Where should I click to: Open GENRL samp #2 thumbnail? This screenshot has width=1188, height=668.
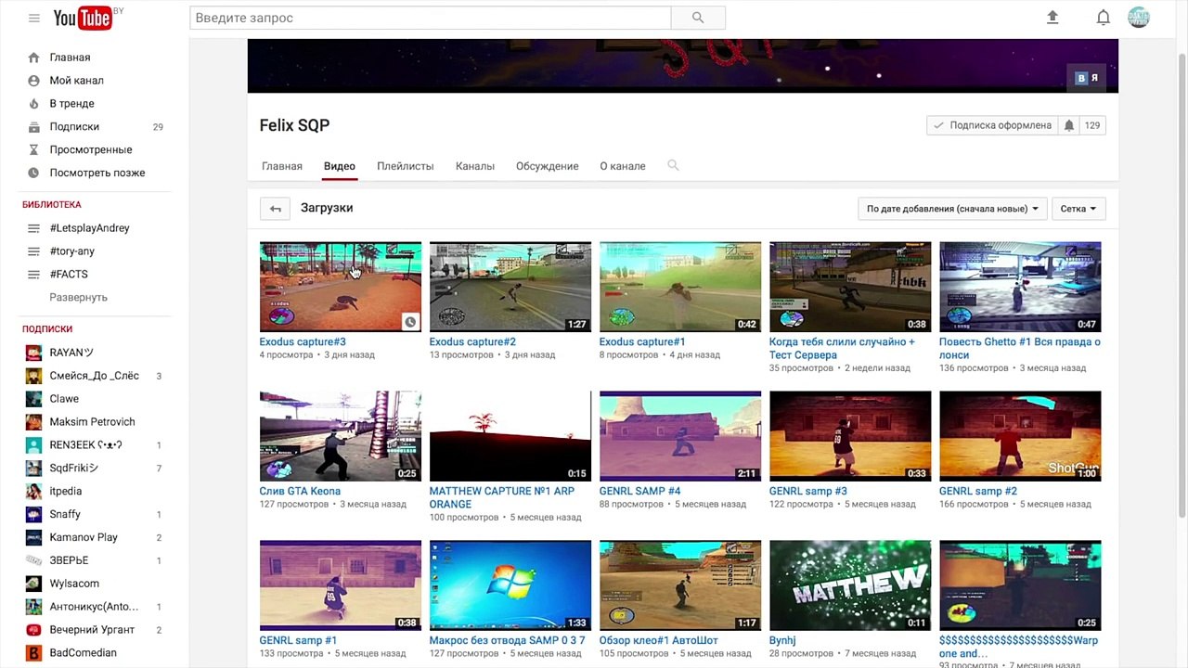[x=1020, y=436]
